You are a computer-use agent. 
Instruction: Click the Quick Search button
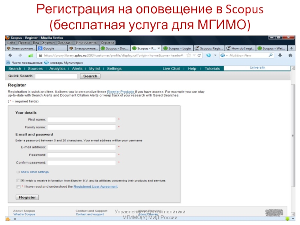(x=90, y=76)
